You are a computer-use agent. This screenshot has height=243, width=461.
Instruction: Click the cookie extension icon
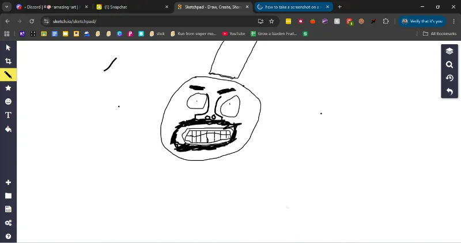pos(361,21)
